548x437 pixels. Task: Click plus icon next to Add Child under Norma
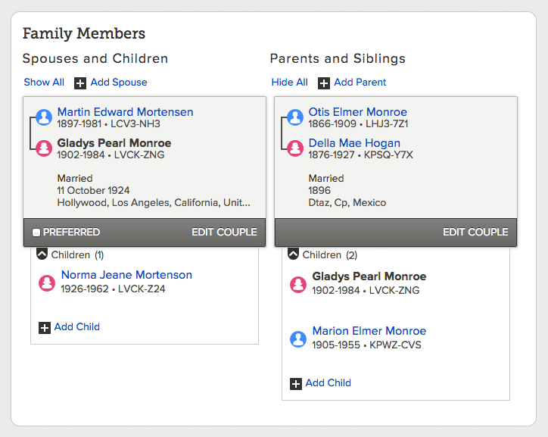pyautogui.click(x=45, y=328)
